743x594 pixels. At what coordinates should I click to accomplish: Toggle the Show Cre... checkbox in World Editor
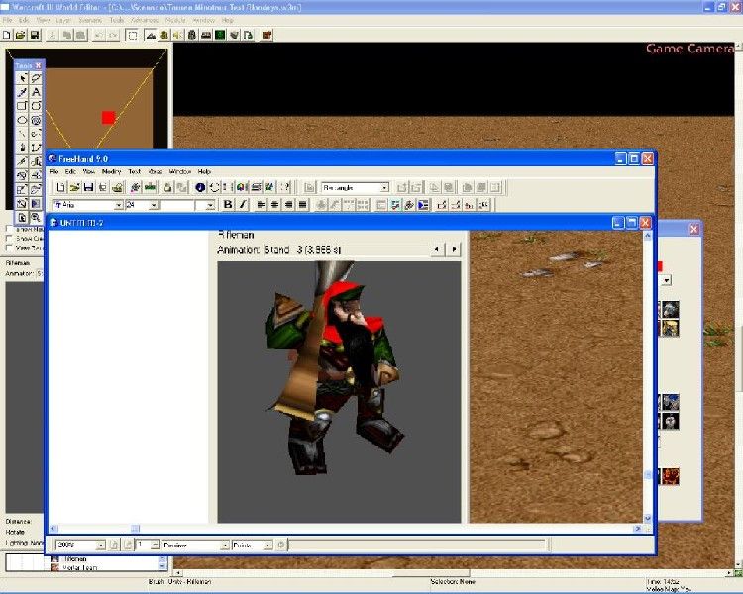pyautogui.click(x=10, y=239)
